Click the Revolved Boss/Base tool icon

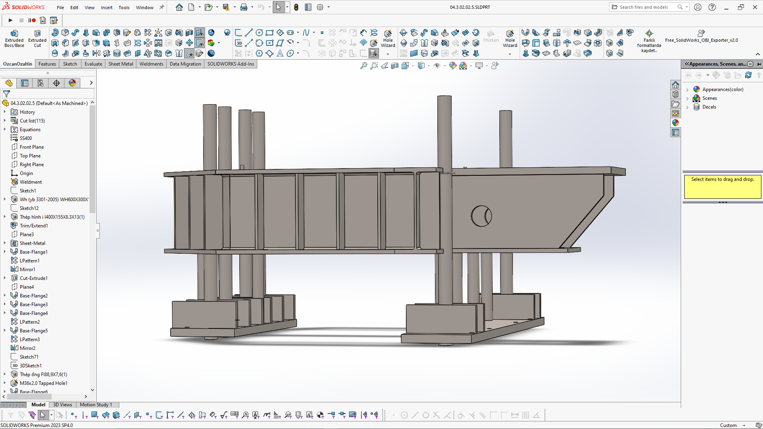(x=55, y=33)
